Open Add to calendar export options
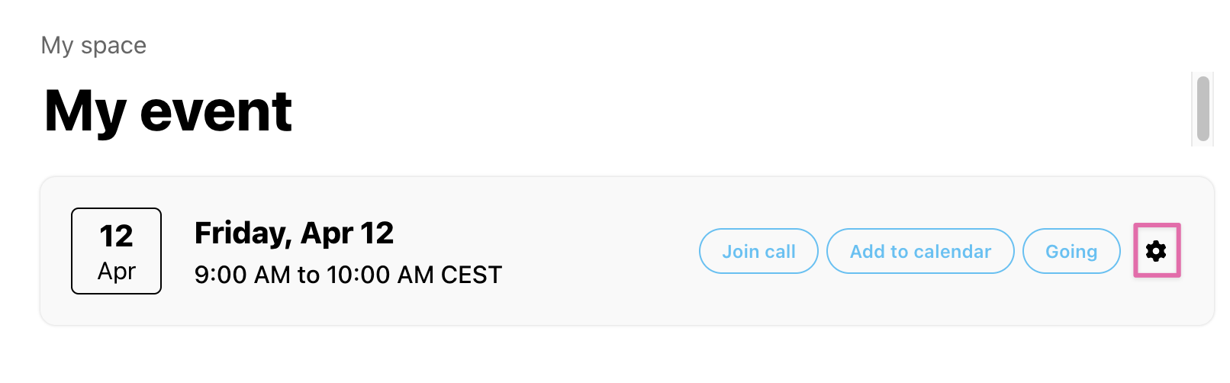The width and height of the screenshot is (1230, 383). click(920, 251)
